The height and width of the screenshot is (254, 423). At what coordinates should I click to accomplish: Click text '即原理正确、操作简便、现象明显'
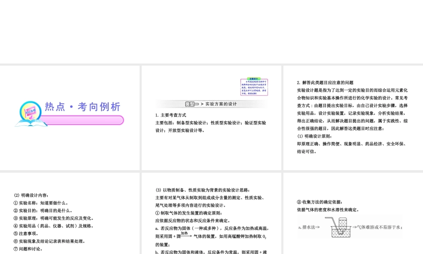click(x=352, y=144)
